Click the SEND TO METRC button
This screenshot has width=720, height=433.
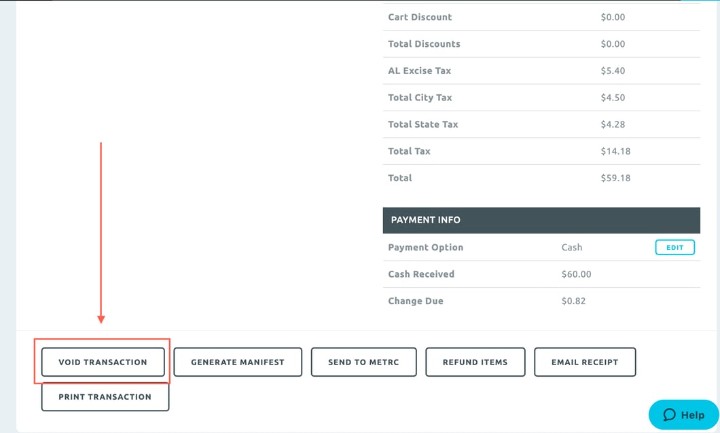tap(363, 362)
